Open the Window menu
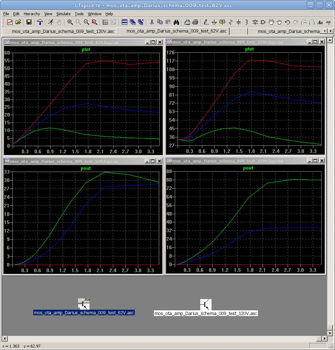Image resolution: width=335 pixels, height=350 pixels. click(x=95, y=14)
